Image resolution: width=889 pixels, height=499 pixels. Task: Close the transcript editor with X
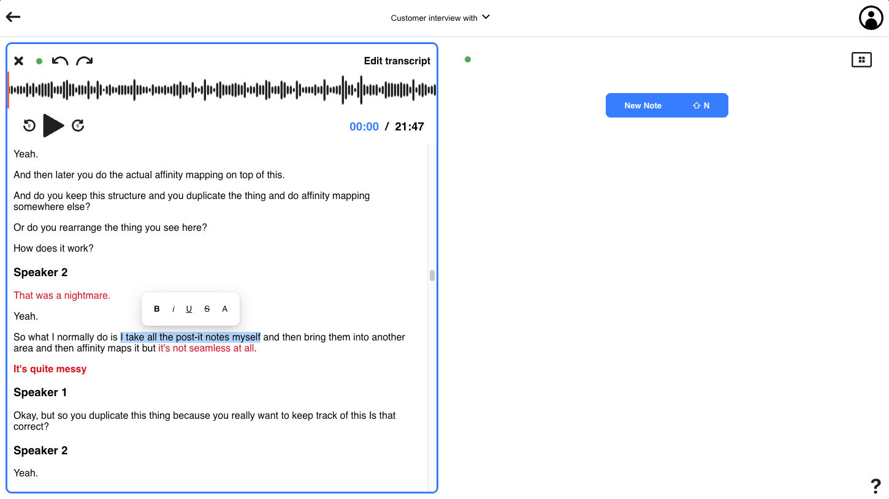19,61
